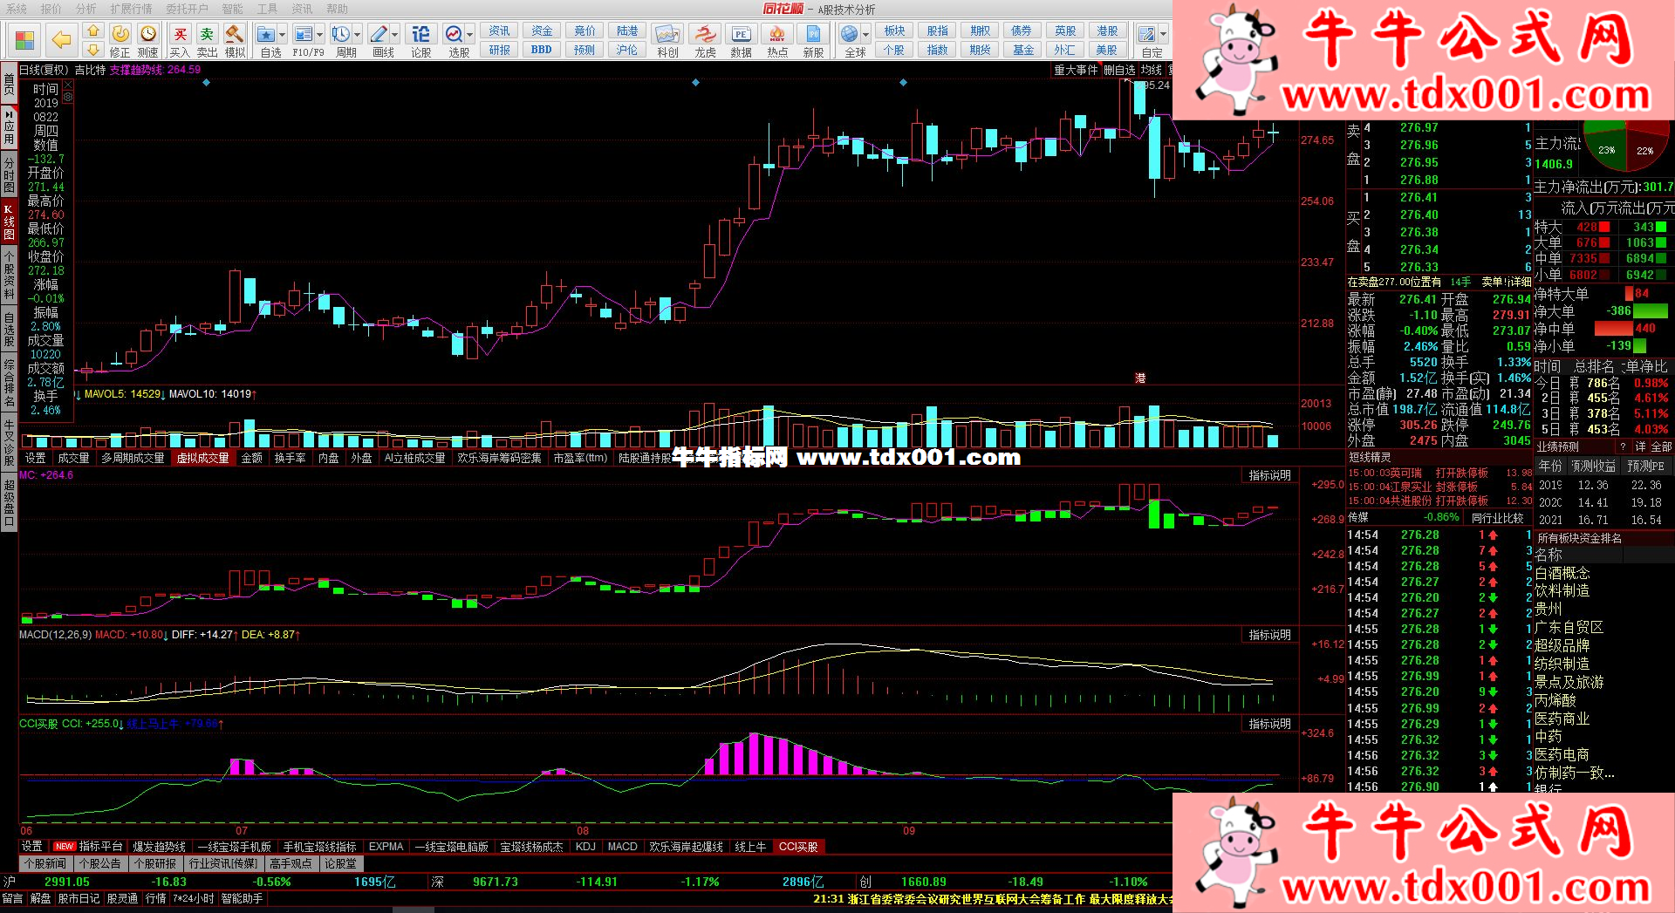Screen dimensions: 1675x913
Task: Click the 数据 PE data icon
Action: 741,41
